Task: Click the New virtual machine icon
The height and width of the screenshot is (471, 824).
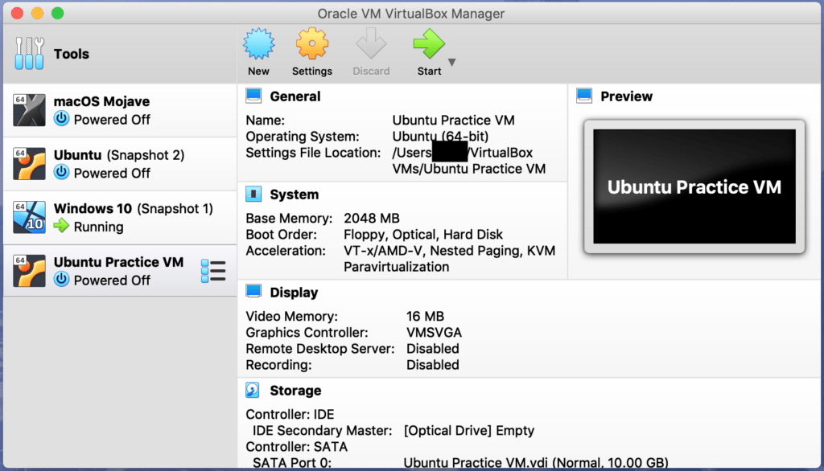Action: 258,44
